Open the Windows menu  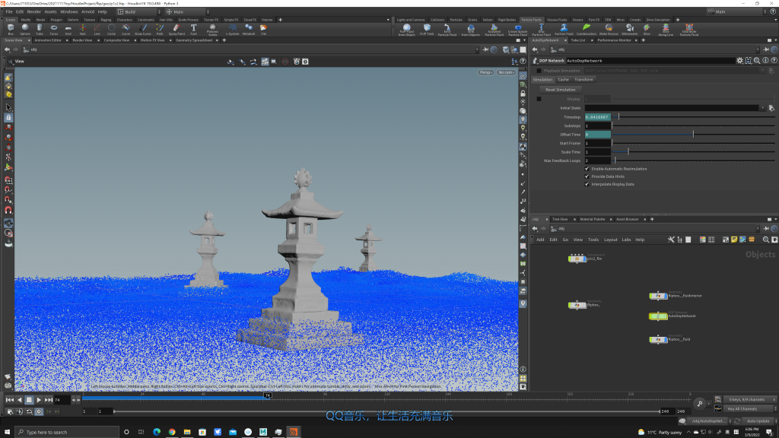click(x=68, y=12)
